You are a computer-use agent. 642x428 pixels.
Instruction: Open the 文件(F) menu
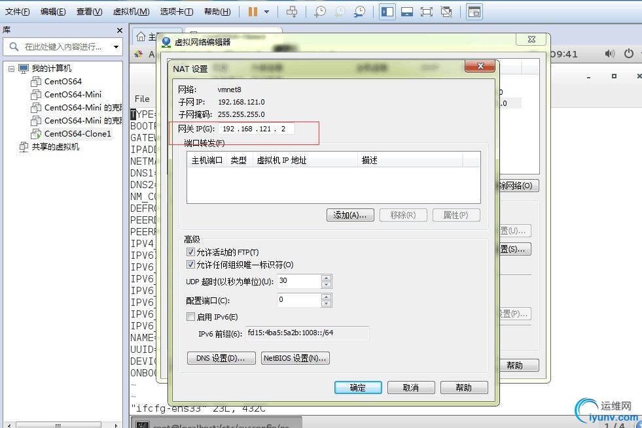17,12
